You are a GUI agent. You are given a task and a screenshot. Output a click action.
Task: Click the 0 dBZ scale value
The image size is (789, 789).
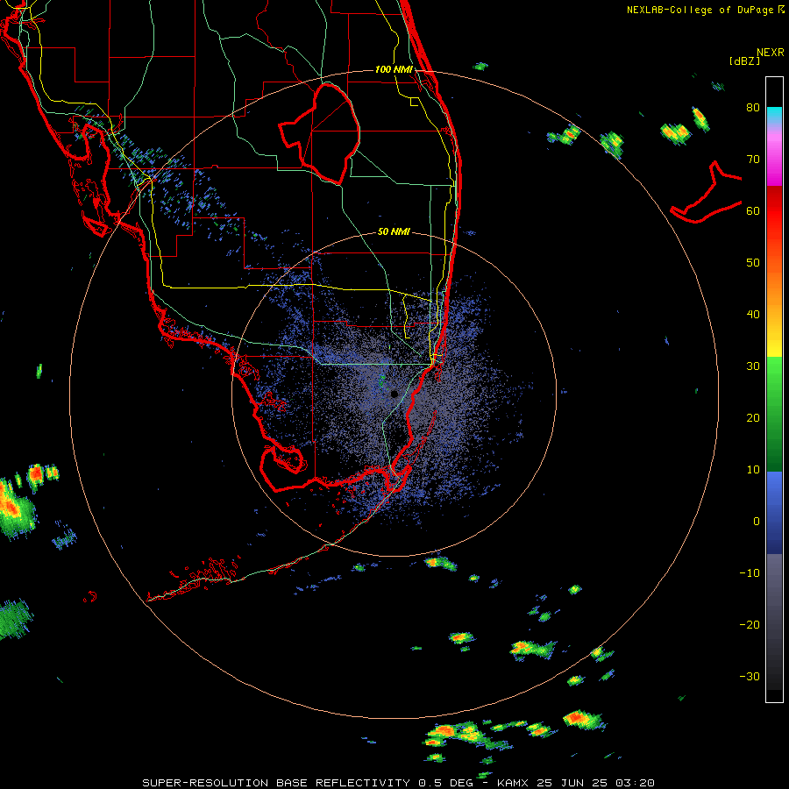(x=757, y=522)
